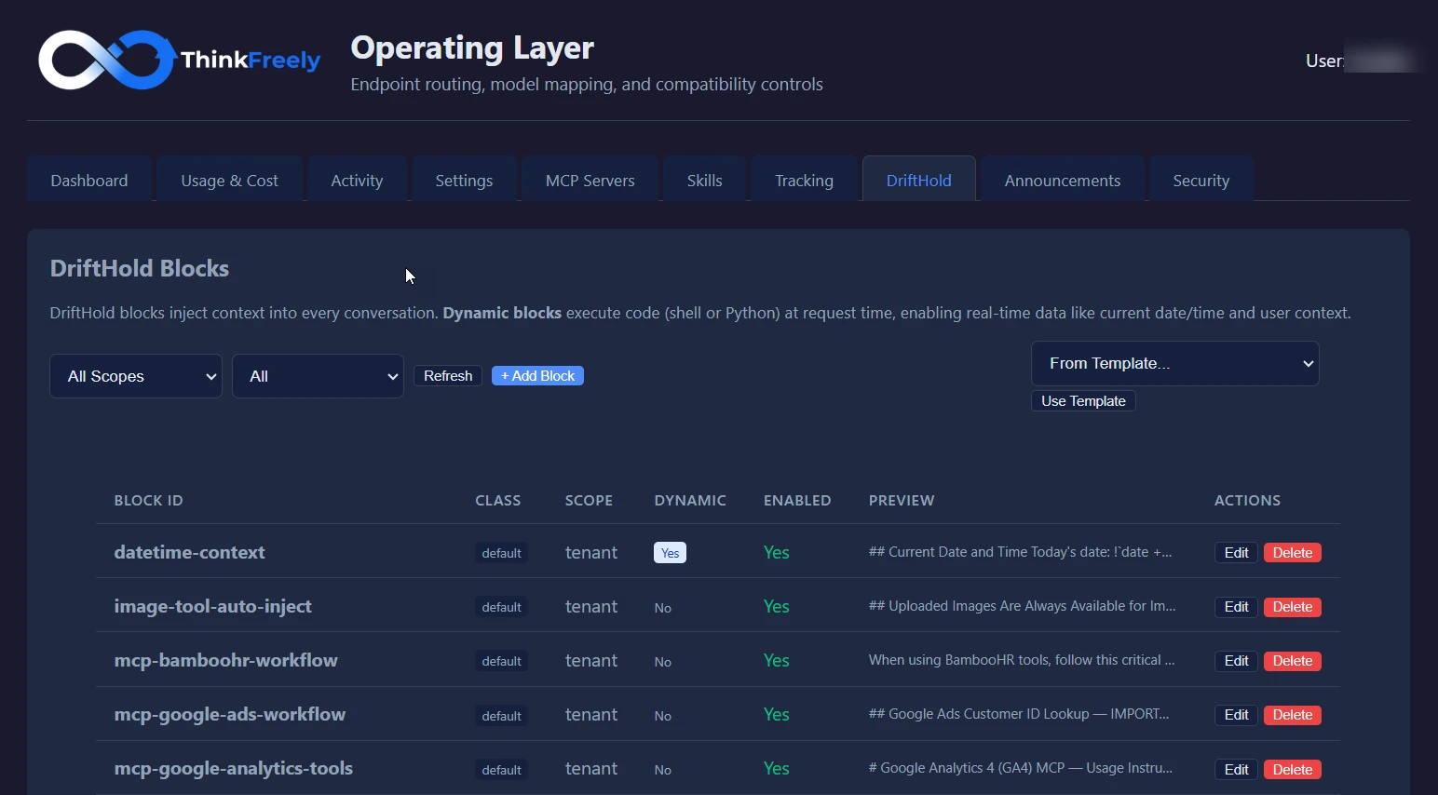Click the datetime-context block ID
Image resolution: width=1438 pixels, height=795 pixels.
coord(189,552)
